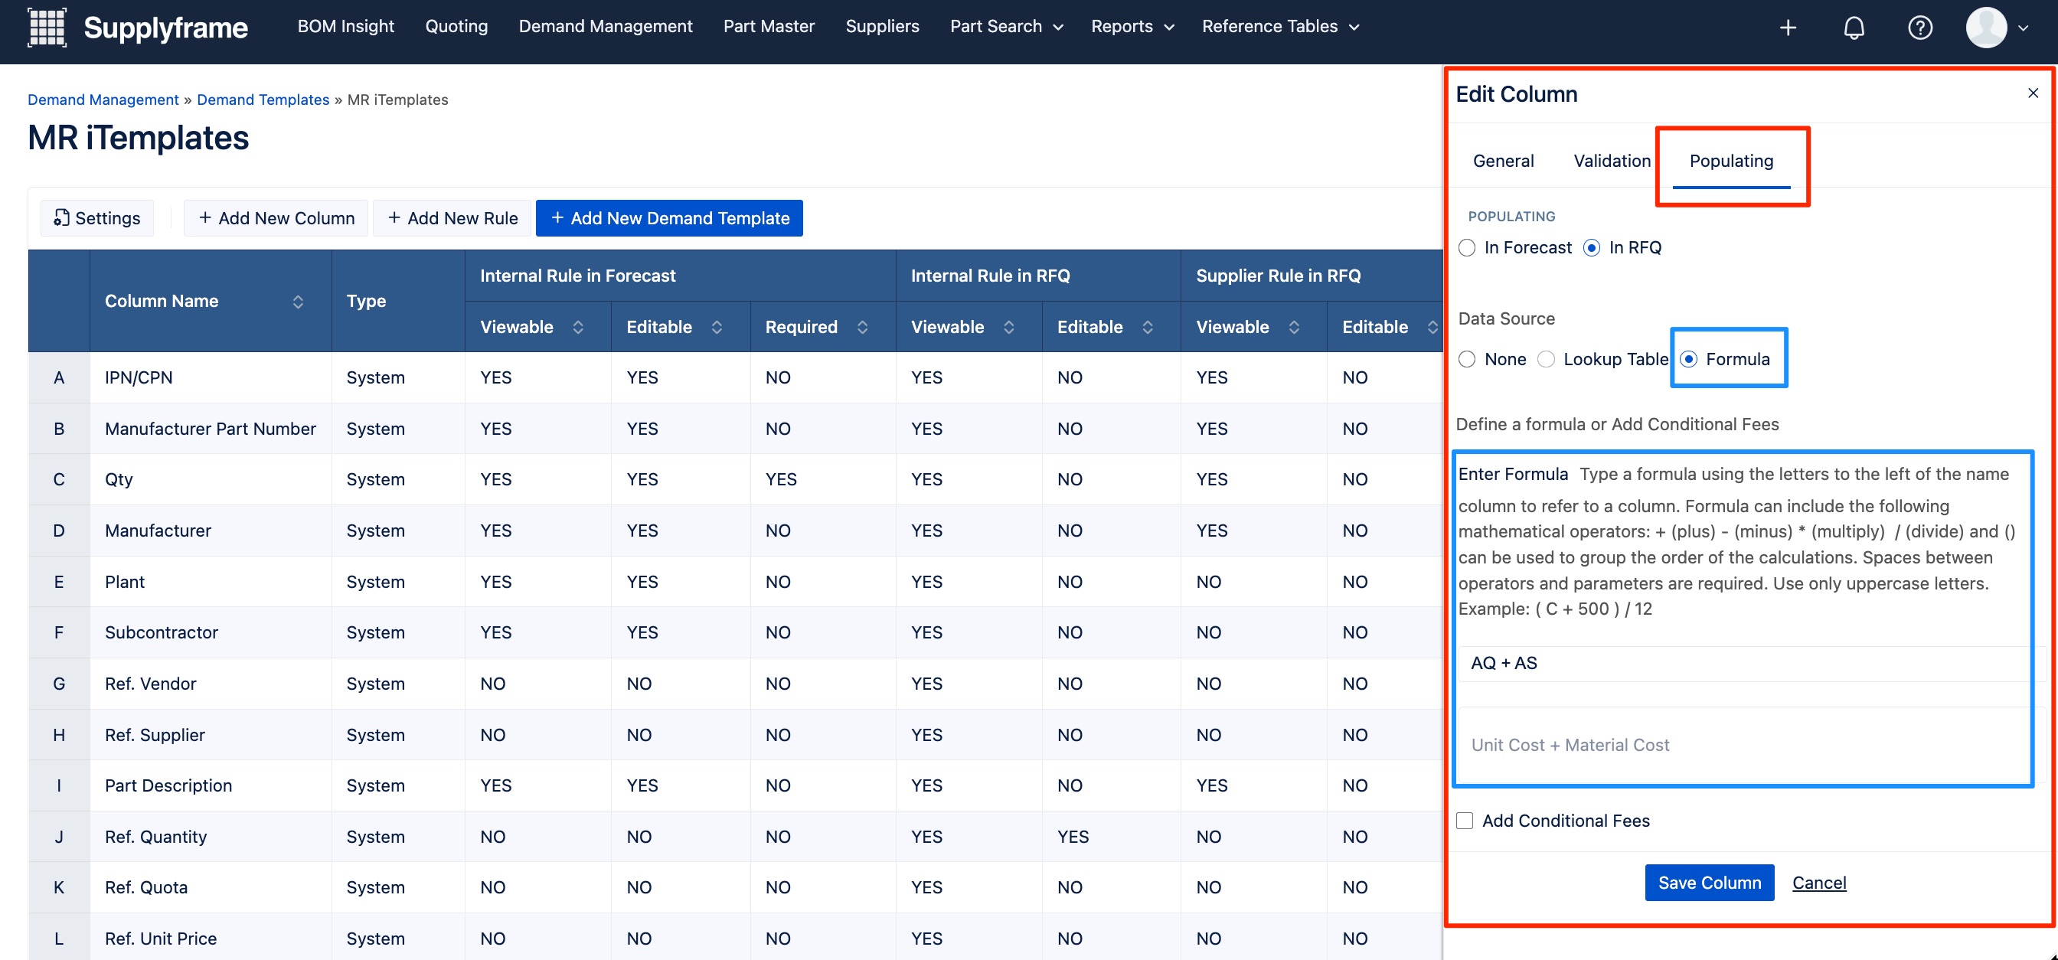Close the Edit Column panel with X
This screenshot has width=2058, height=960.
(x=2033, y=93)
